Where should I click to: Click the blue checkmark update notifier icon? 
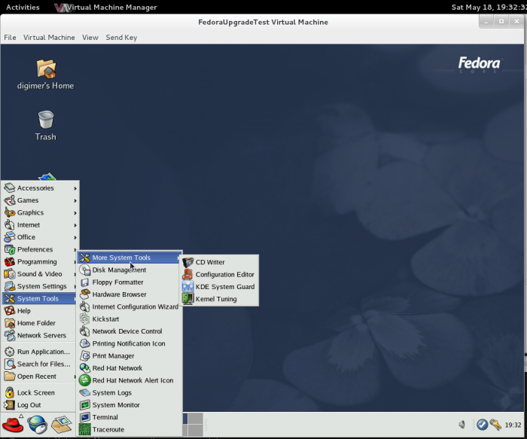point(482,425)
